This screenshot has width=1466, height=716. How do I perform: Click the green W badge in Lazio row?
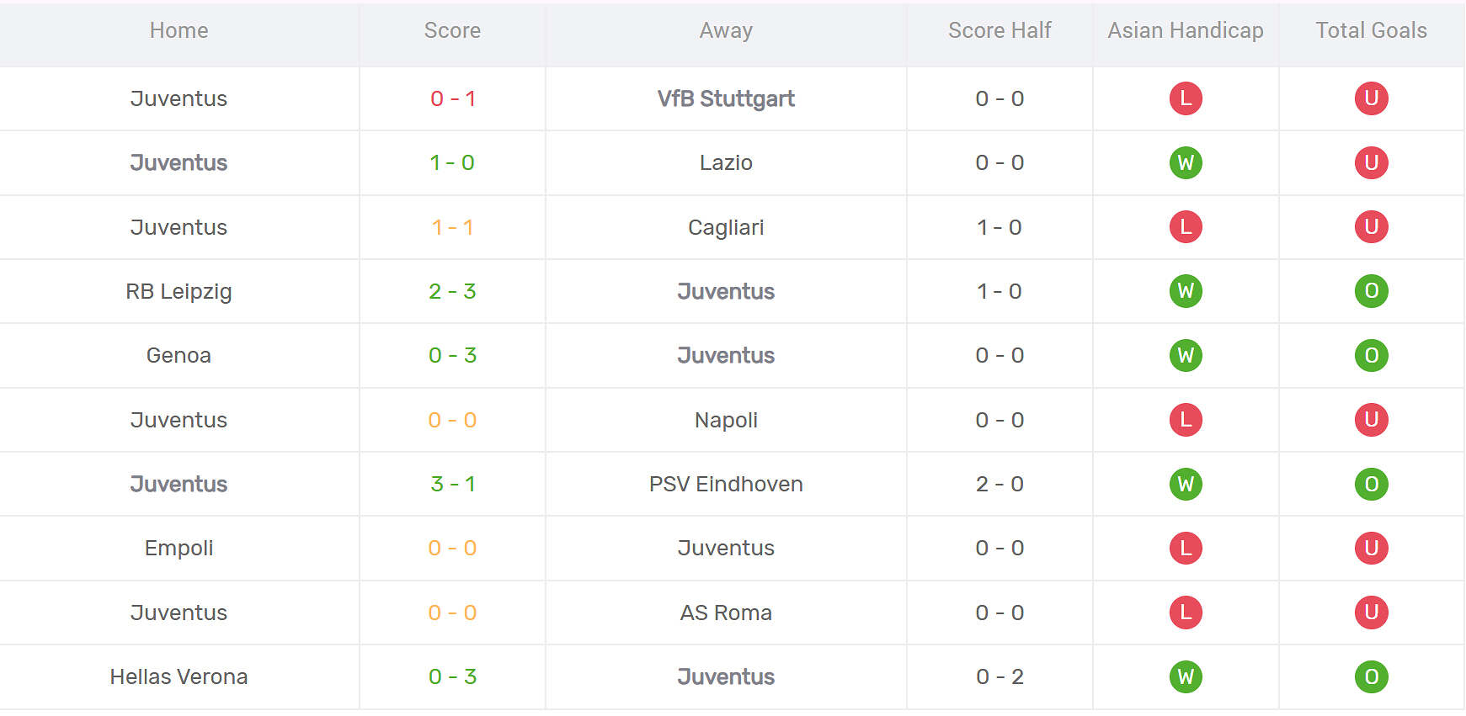coord(1186,162)
